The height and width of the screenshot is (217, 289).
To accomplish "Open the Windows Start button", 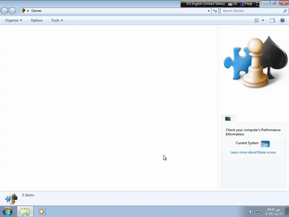I will pyautogui.click(x=7, y=211).
